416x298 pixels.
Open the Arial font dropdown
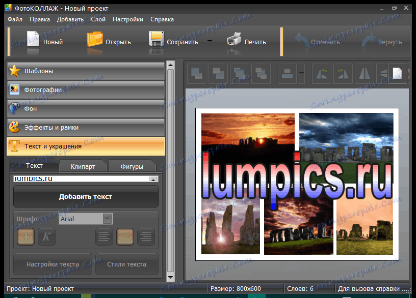pos(107,219)
